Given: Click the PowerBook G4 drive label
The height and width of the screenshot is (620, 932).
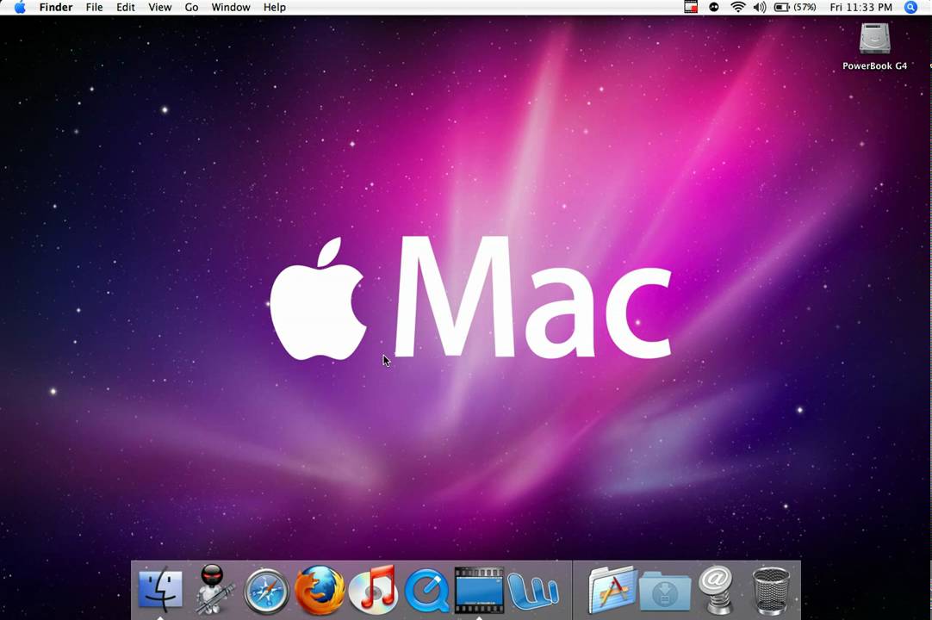Looking at the screenshot, I should point(874,66).
